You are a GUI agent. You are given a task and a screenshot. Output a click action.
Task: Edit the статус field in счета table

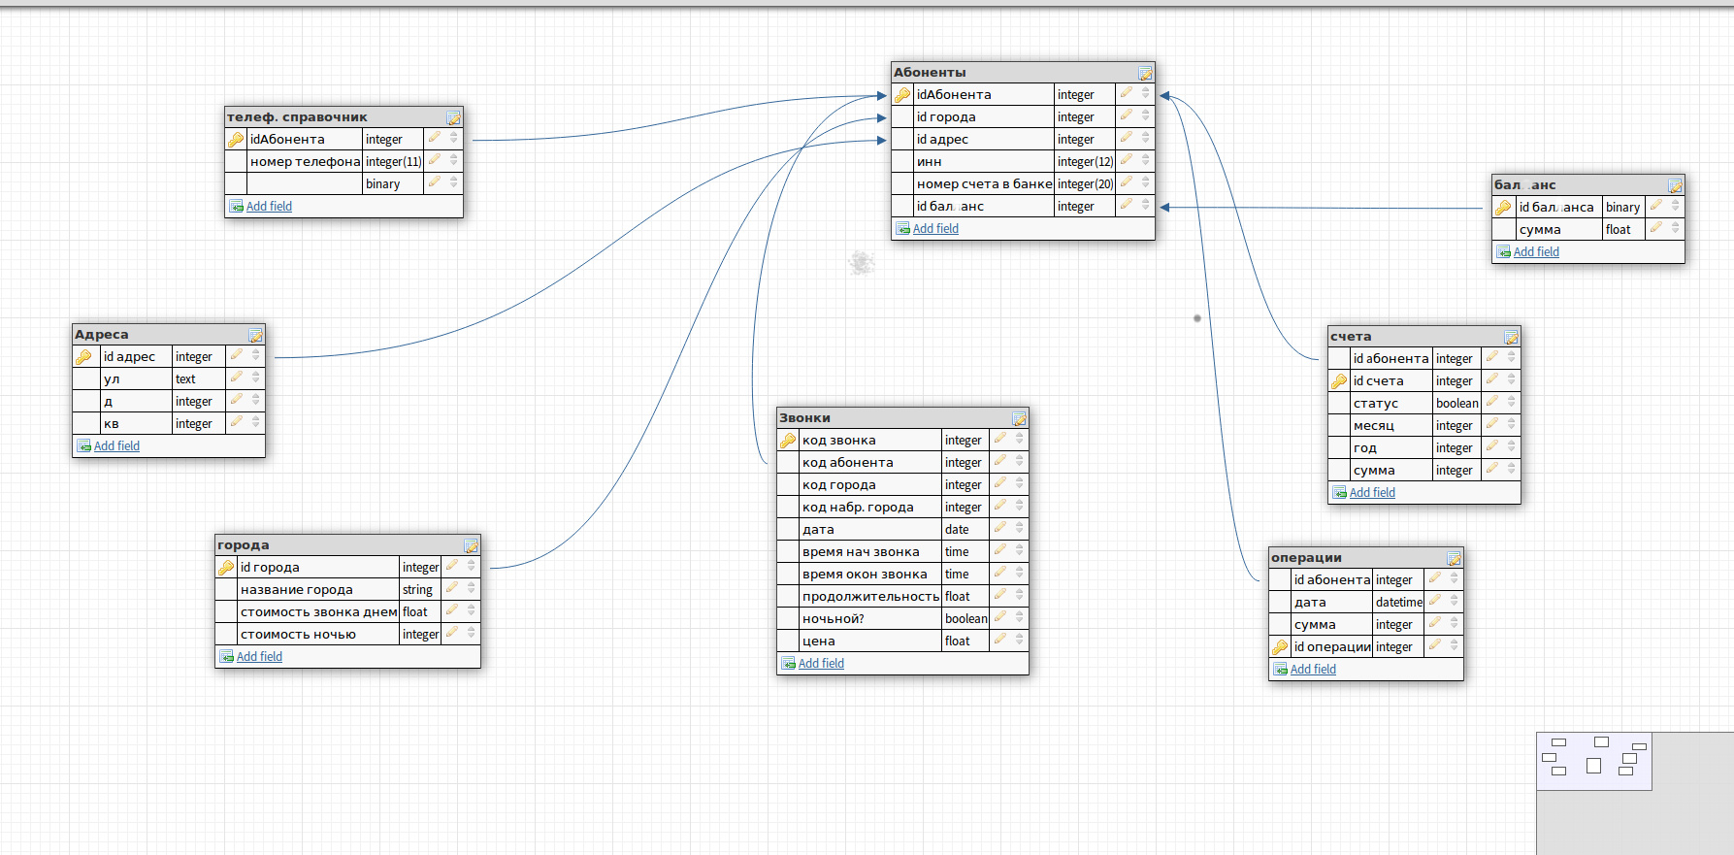pos(1492,402)
